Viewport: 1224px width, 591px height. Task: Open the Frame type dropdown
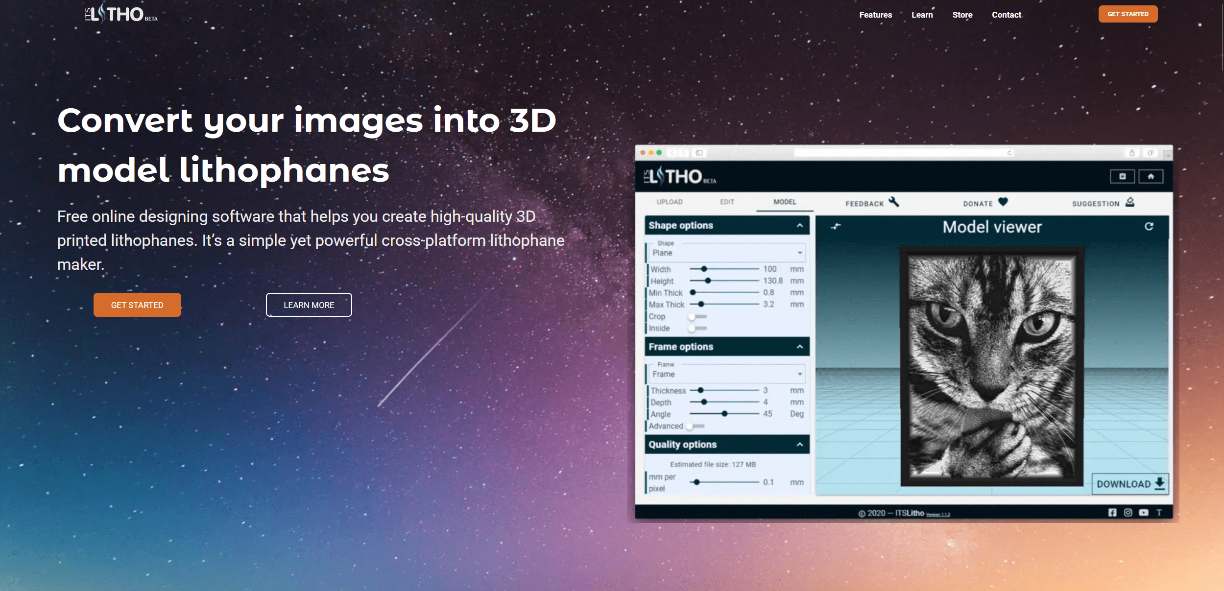pyautogui.click(x=726, y=374)
